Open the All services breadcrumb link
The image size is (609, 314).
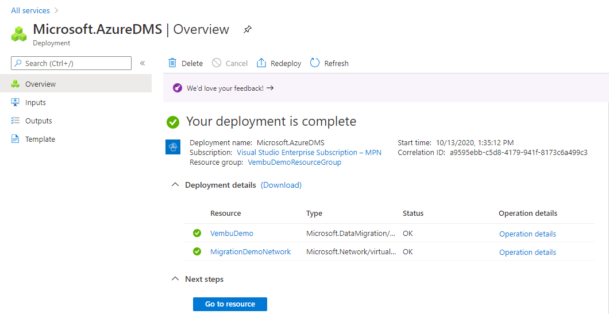click(x=30, y=10)
